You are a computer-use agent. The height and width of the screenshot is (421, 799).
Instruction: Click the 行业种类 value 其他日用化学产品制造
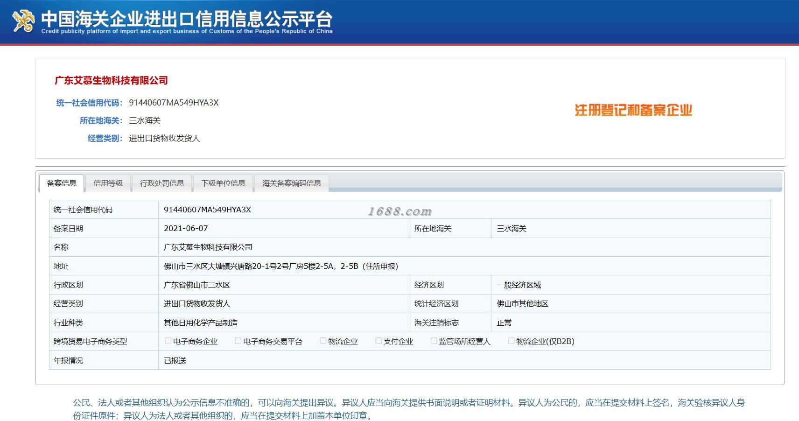(201, 323)
